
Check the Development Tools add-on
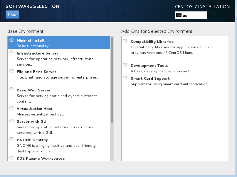click(x=125, y=64)
